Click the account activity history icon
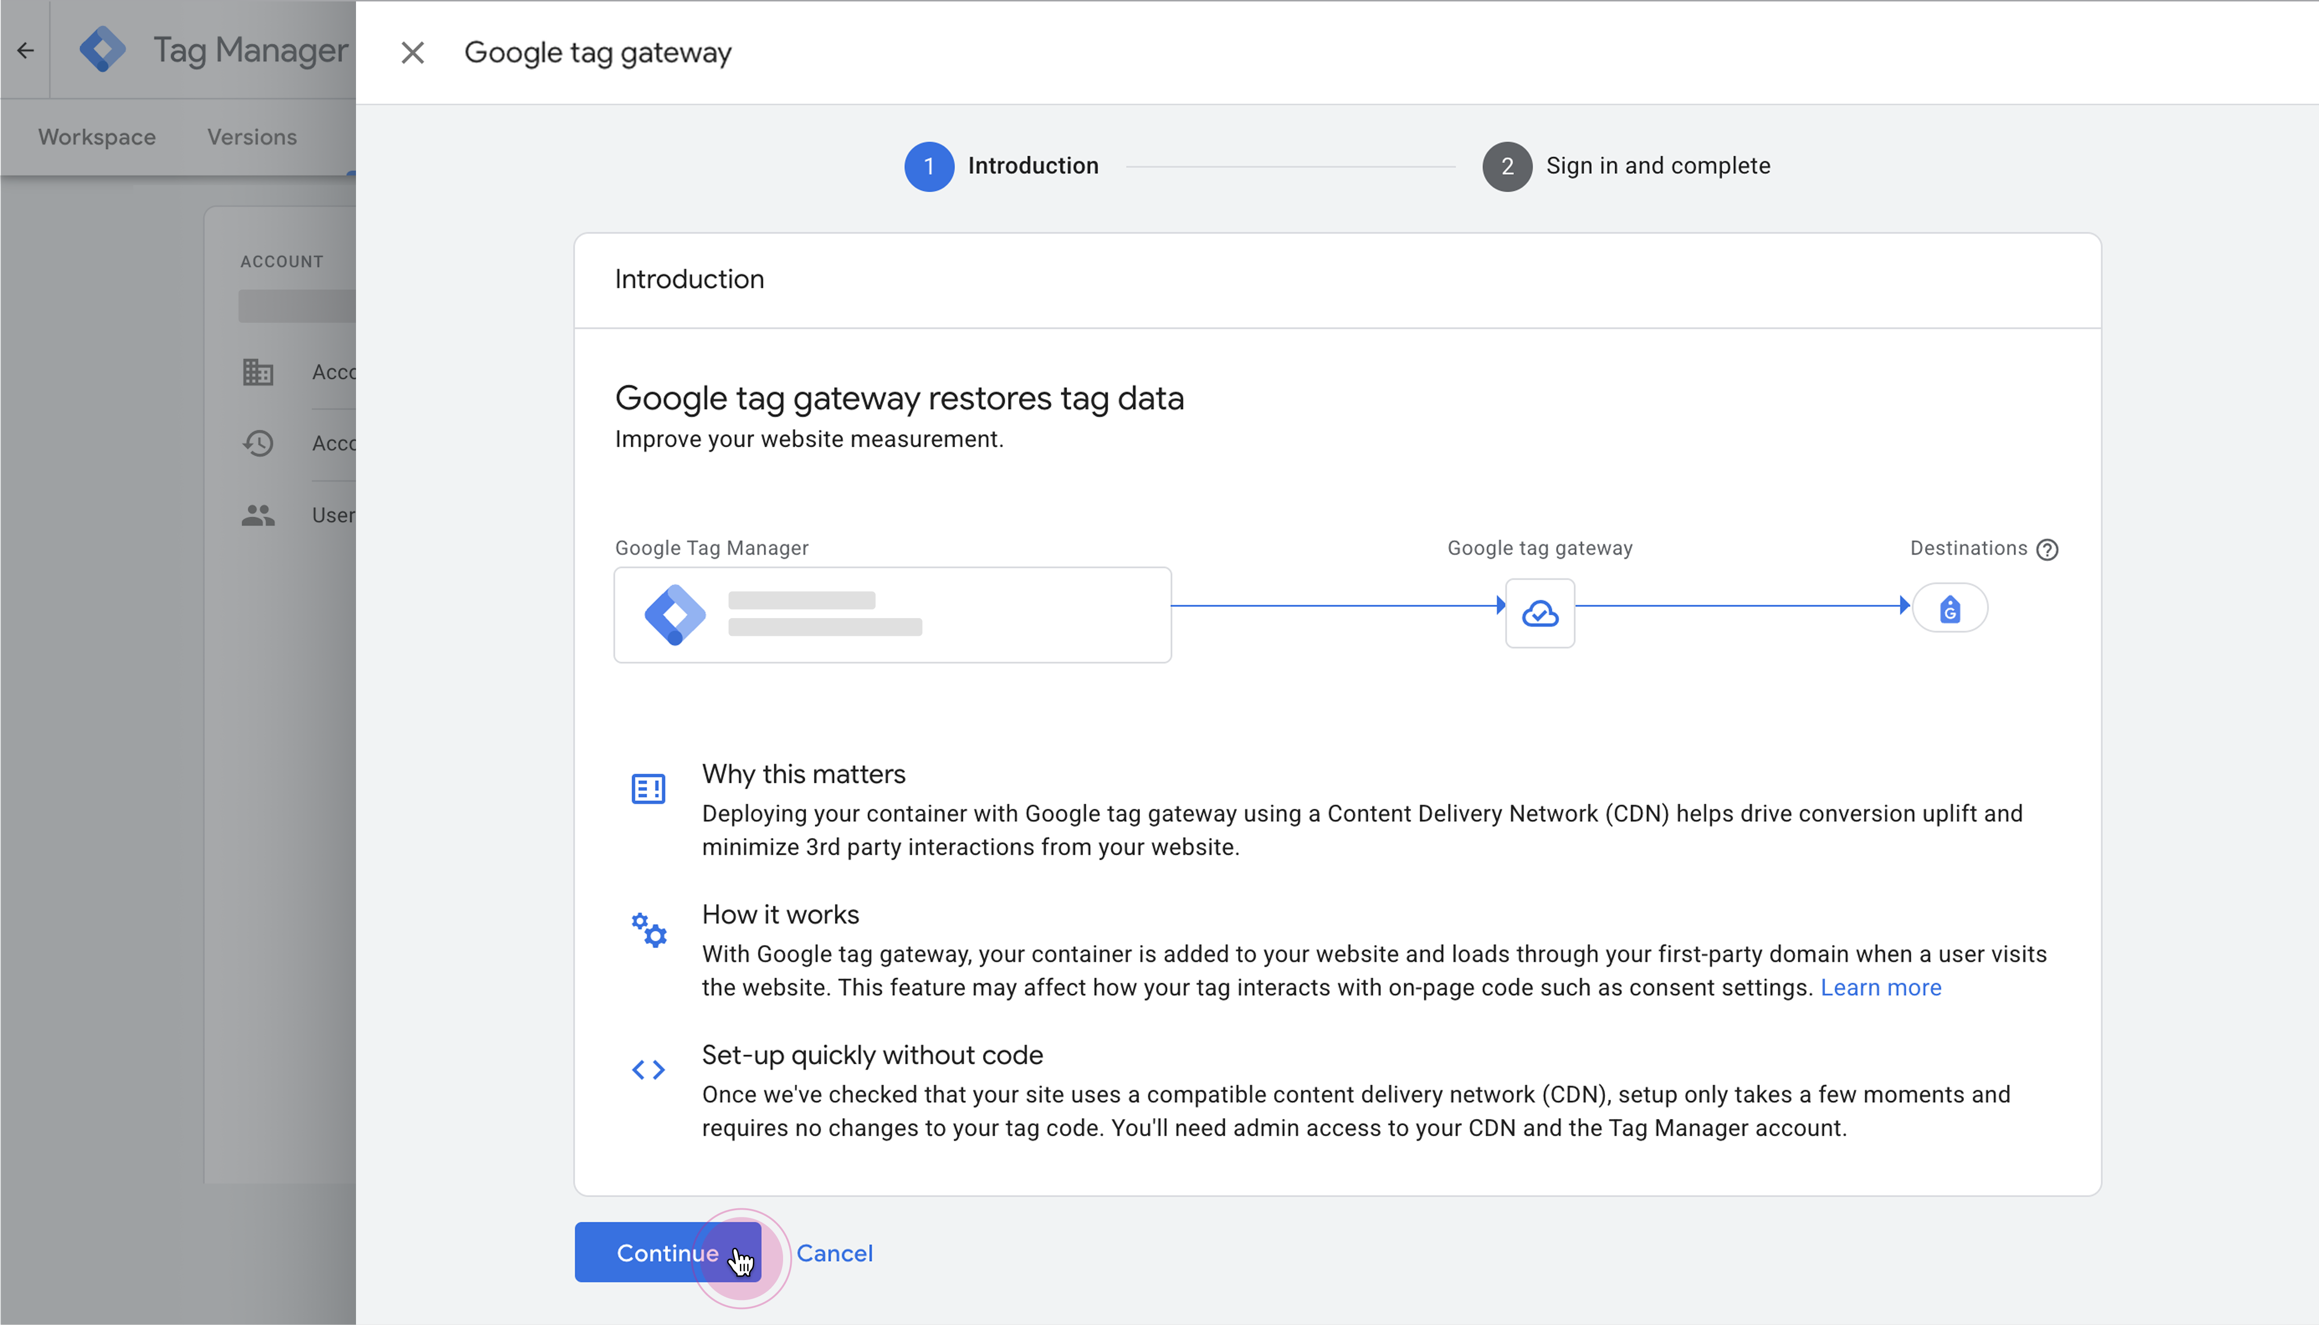2319x1325 pixels. point(258,443)
